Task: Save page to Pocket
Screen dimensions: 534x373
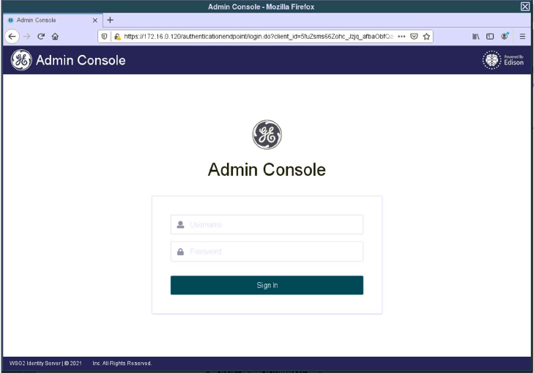Action: point(414,36)
